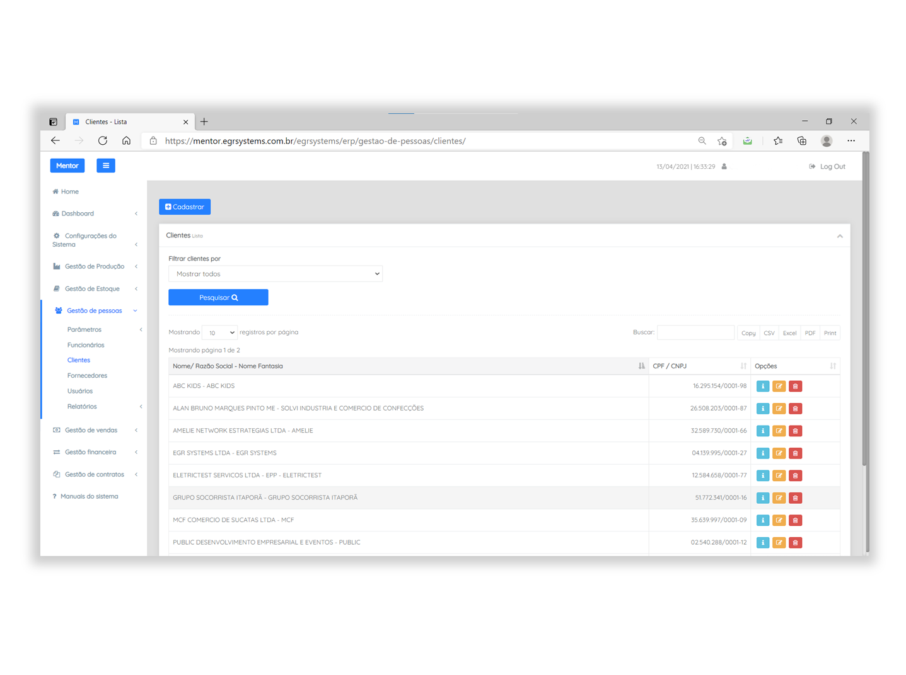Delete the GRUPO SOCORRISTA ITAPORÃ record
Image resolution: width=906 pixels, height=675 pixels.
point(795,498)
